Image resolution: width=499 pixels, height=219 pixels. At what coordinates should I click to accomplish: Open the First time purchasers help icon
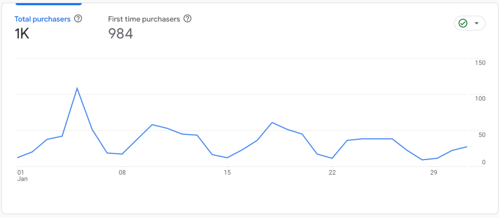(x=188, y=19)
